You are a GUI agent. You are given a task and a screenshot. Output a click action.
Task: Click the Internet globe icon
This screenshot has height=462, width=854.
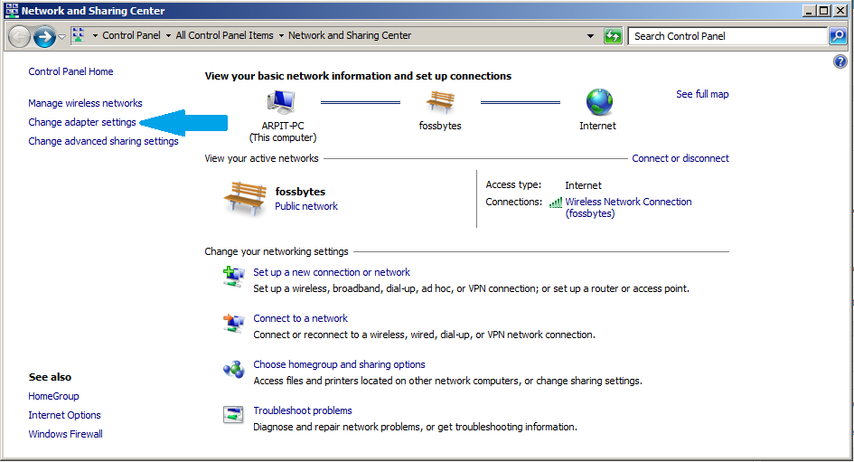click(x=598, y=102)
